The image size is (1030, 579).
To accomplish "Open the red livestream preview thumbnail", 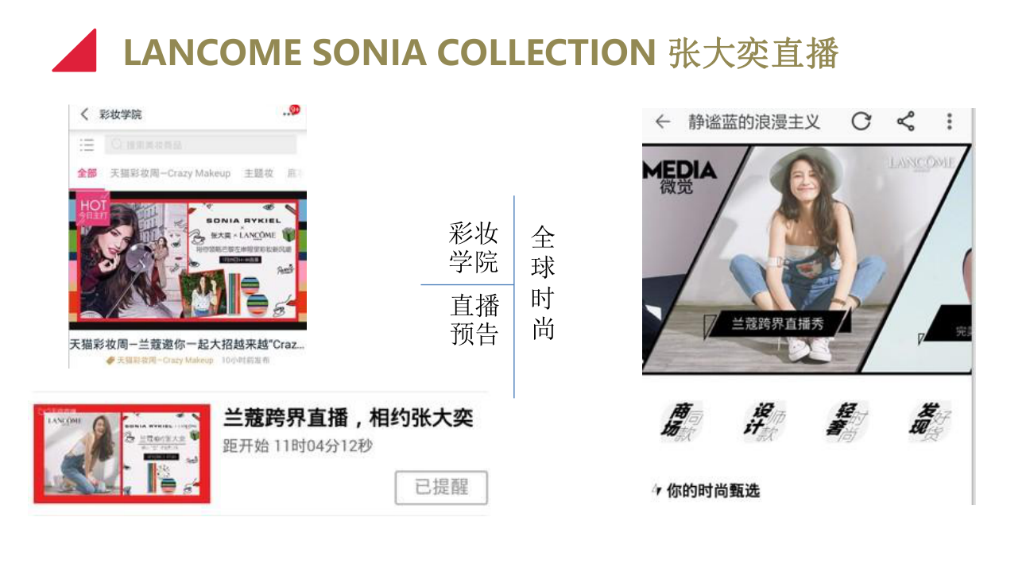I will point(122,454).
